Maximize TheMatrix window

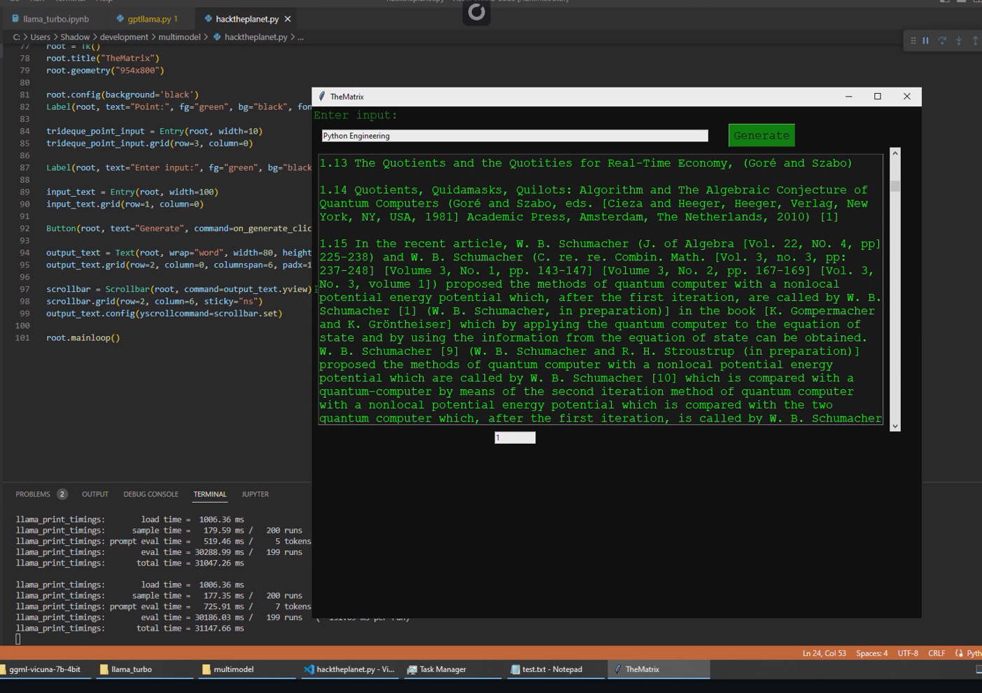(878, 97)
